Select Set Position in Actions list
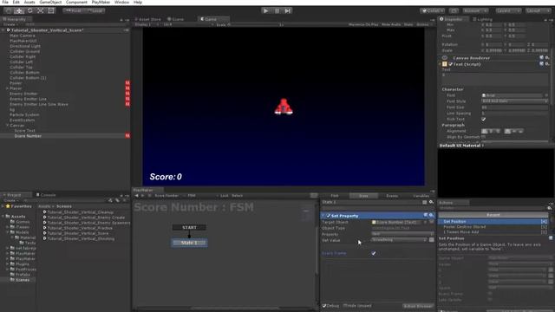This screenshot has width=555, height=312. click(x=493, y=222)
